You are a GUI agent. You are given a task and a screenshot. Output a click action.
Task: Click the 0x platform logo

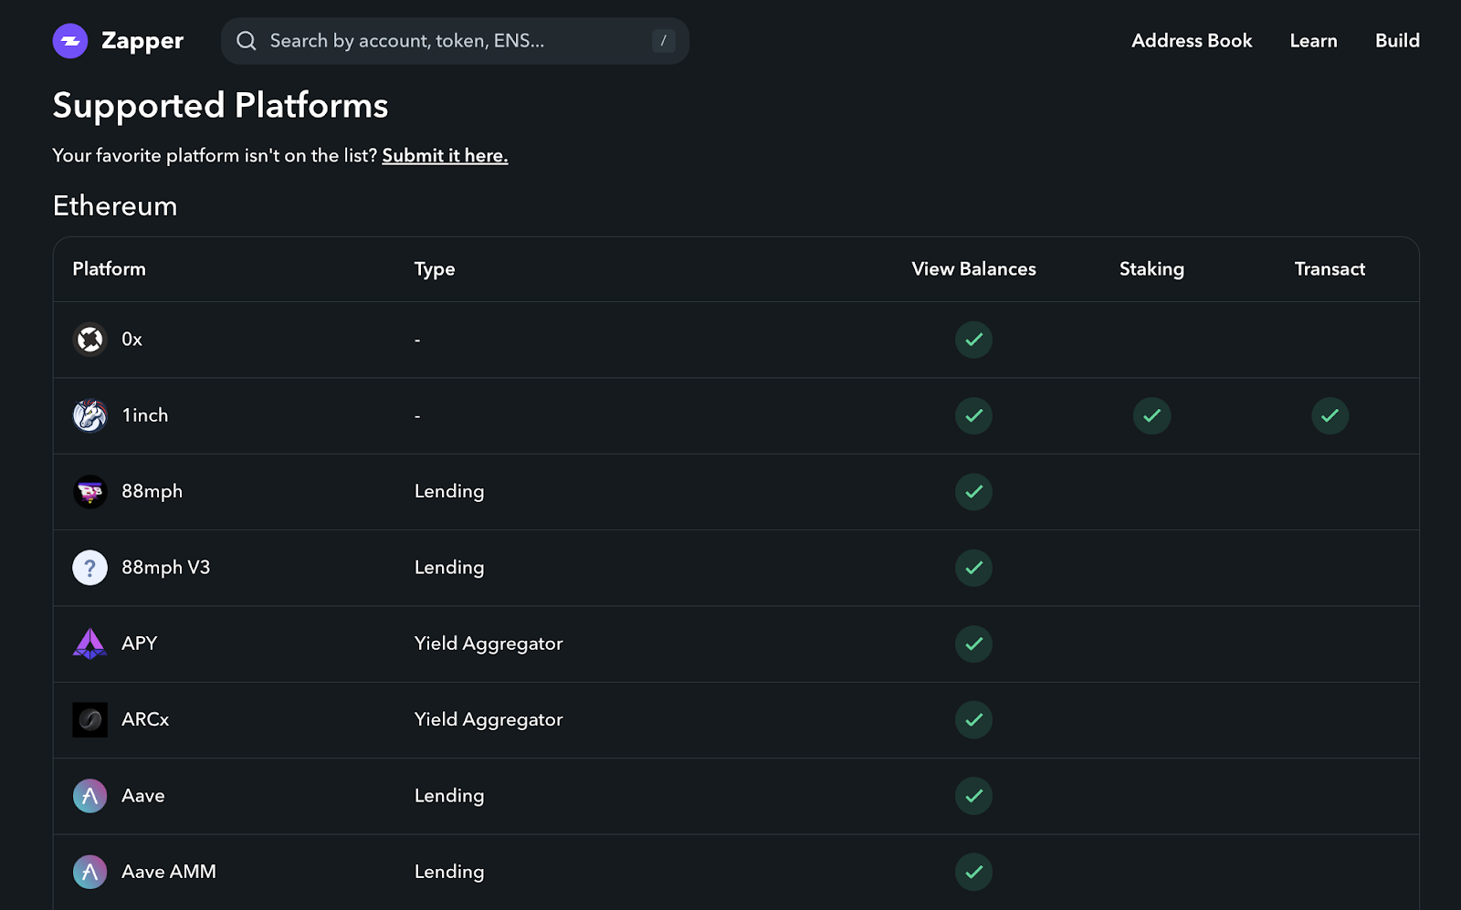point(89,340)
